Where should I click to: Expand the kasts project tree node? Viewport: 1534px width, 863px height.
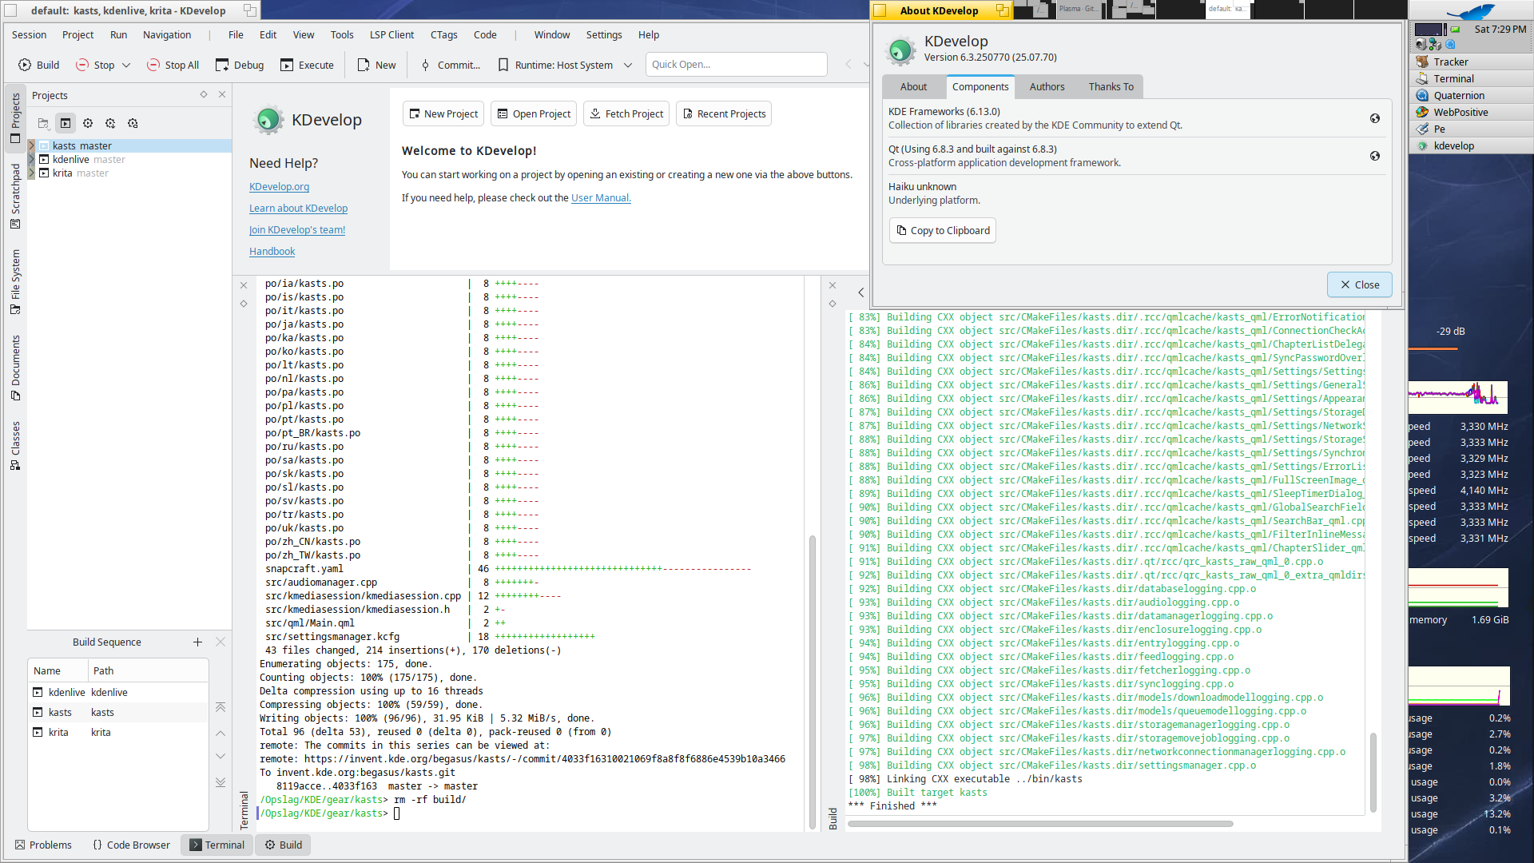[x=32, y=145]
